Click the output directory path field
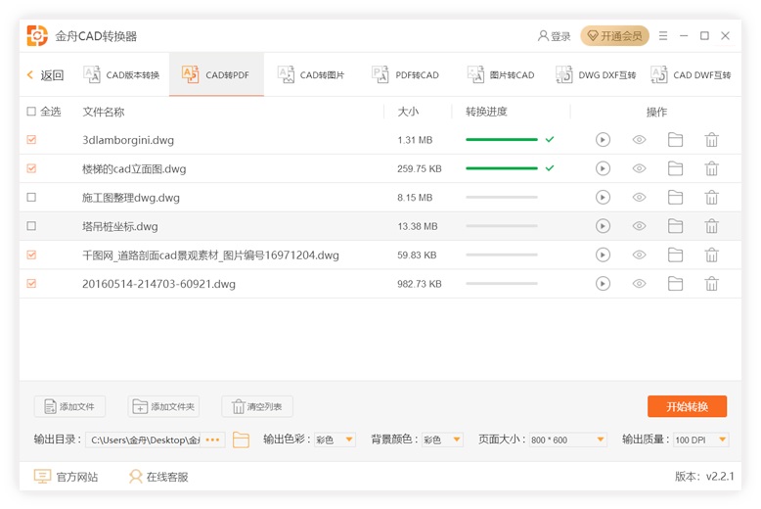The width and height of the screenshot is (761, 509). coord(145,440)
